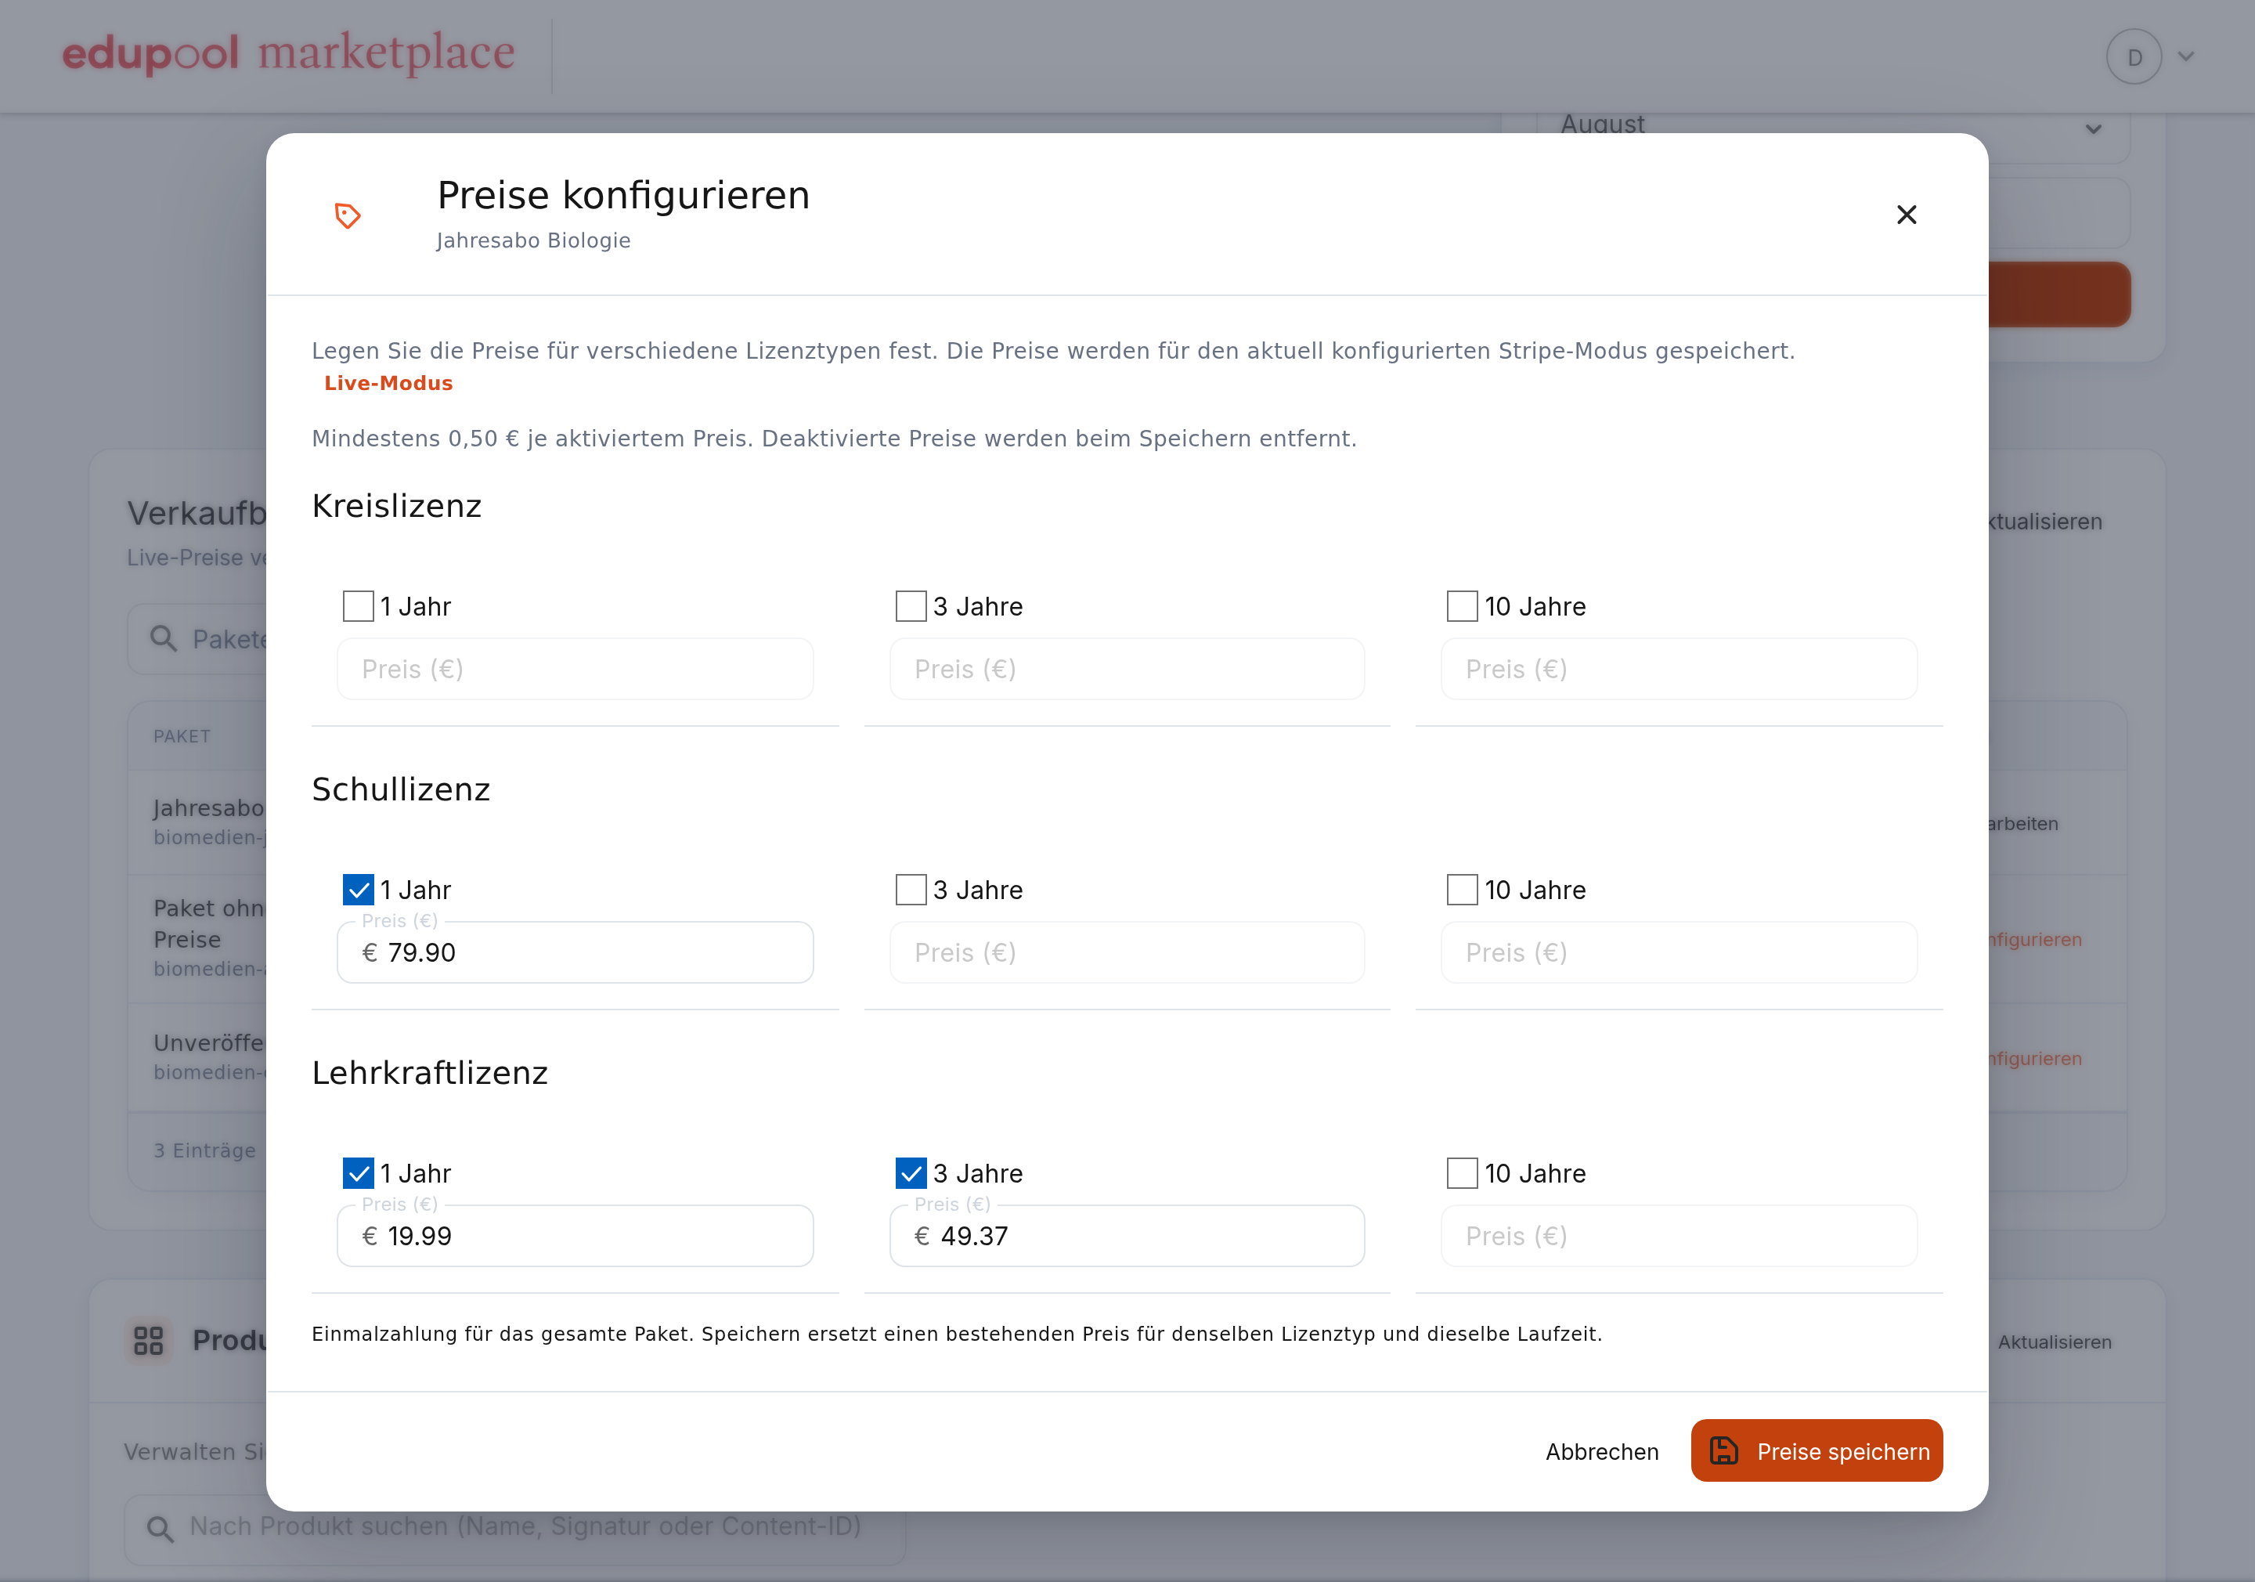Click Aktualisieren in the Produkte section

click(2054, 1342)
